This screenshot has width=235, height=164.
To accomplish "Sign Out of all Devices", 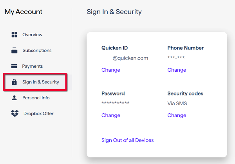I will click(x=127, y=140).
